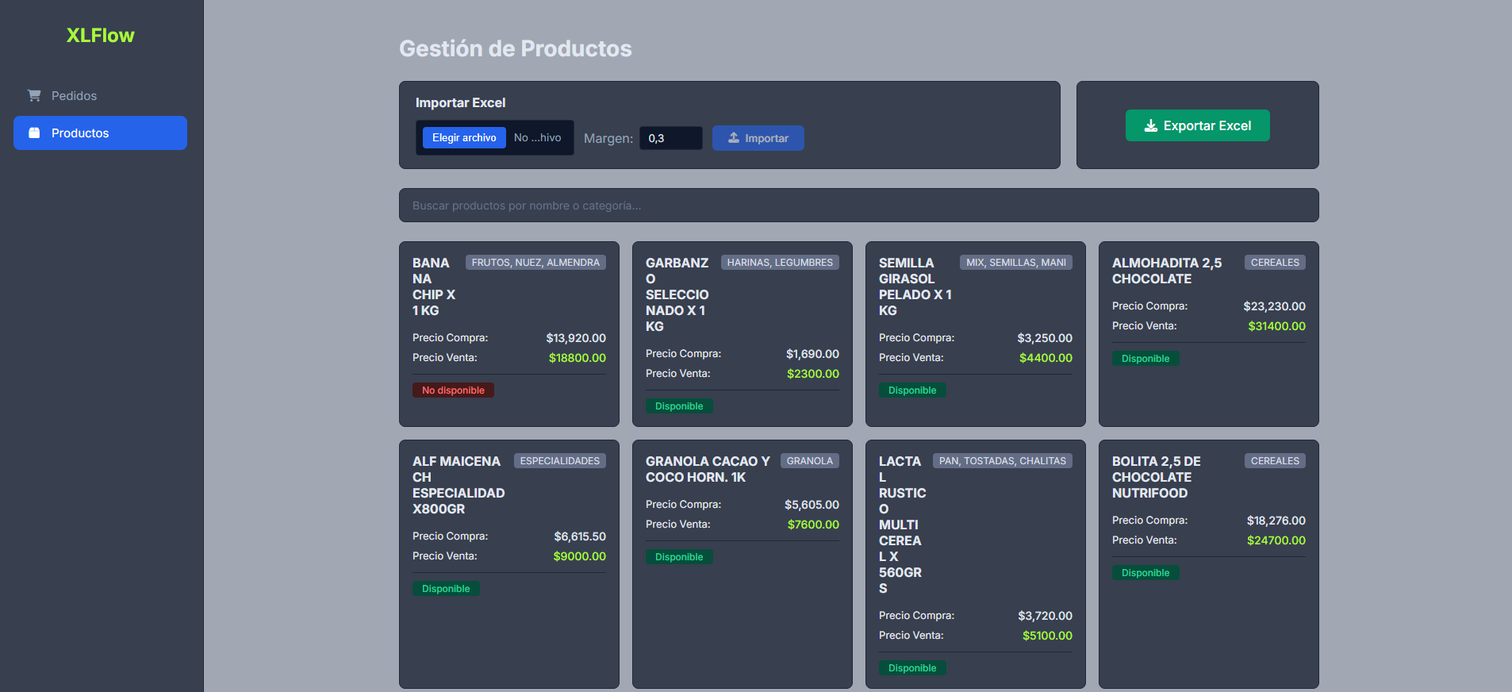The width and height of the screenshot is (1512, 692).
Task: Click the box icon beside Productos
Action: (x=34, y=133)
